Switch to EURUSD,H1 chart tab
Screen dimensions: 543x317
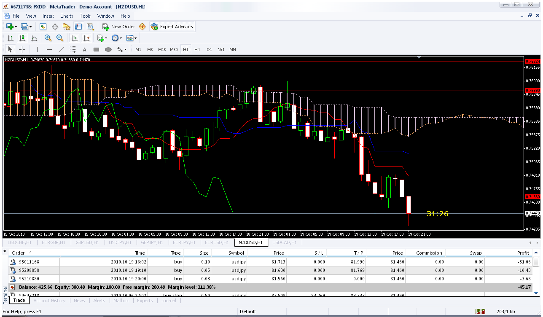(x=217, y=242)
